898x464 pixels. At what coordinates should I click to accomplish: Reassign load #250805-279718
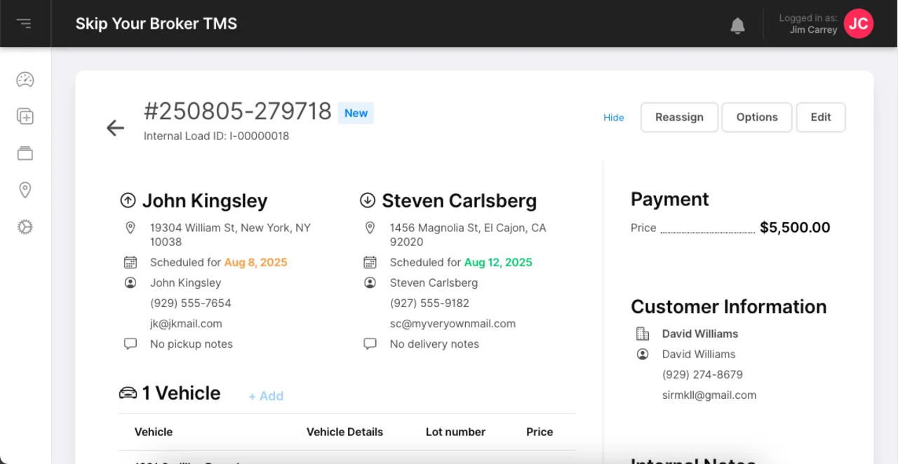pyautogui.click(x=679, y=117)
